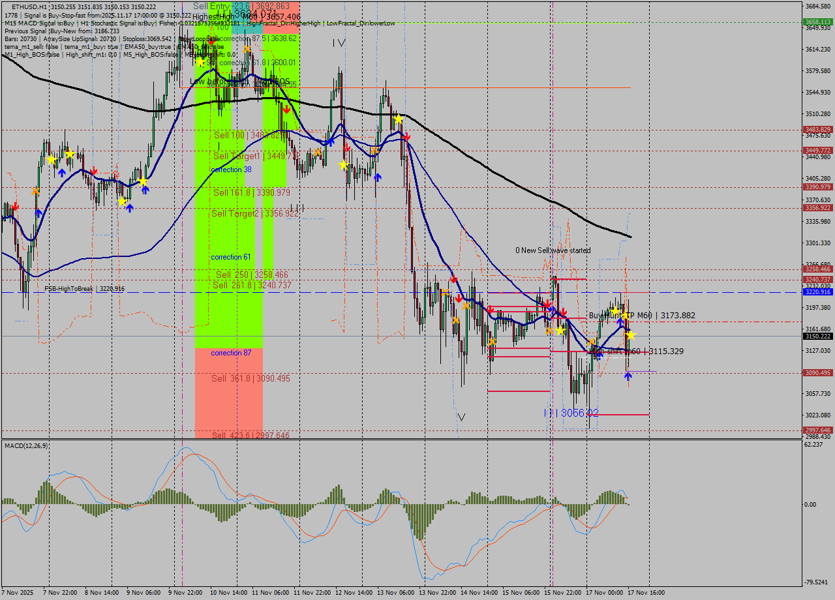This screenshot has height=600, width=835.
Task: Click the yellow star at the 13 Nov peak
Action: [398, 119]
